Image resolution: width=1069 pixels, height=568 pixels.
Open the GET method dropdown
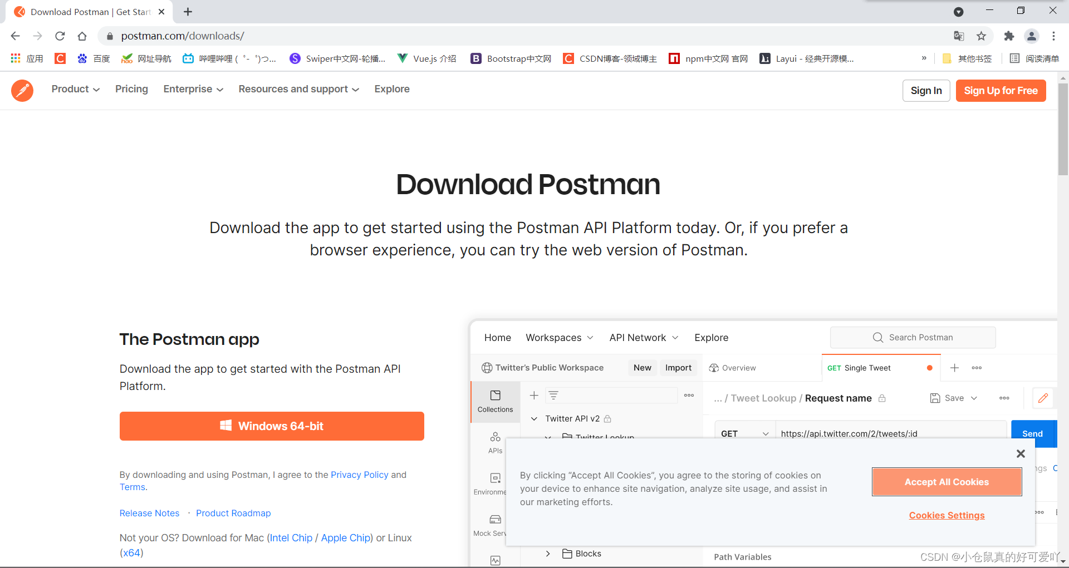745,433
